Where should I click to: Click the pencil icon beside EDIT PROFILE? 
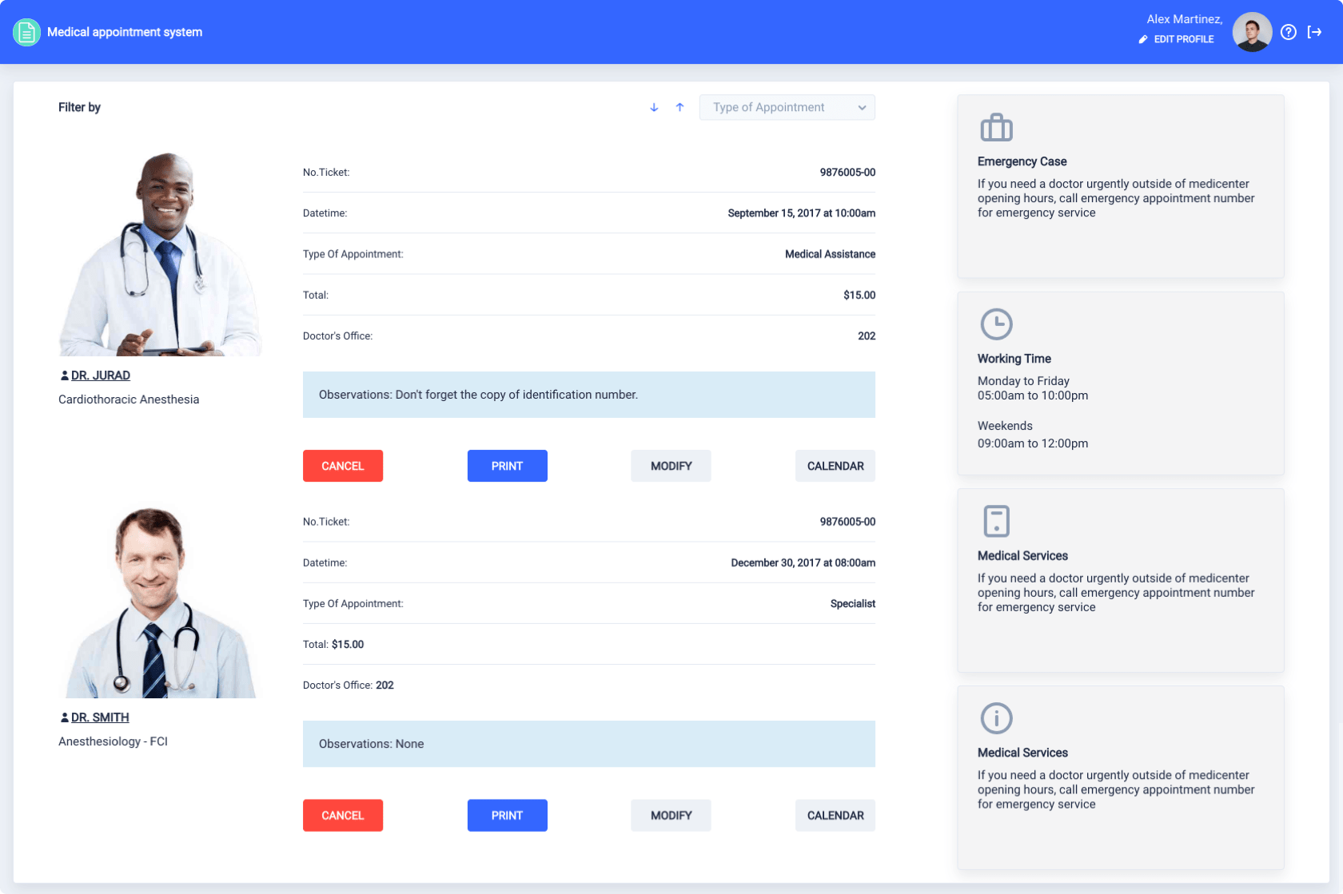(x=1143, y=39)
